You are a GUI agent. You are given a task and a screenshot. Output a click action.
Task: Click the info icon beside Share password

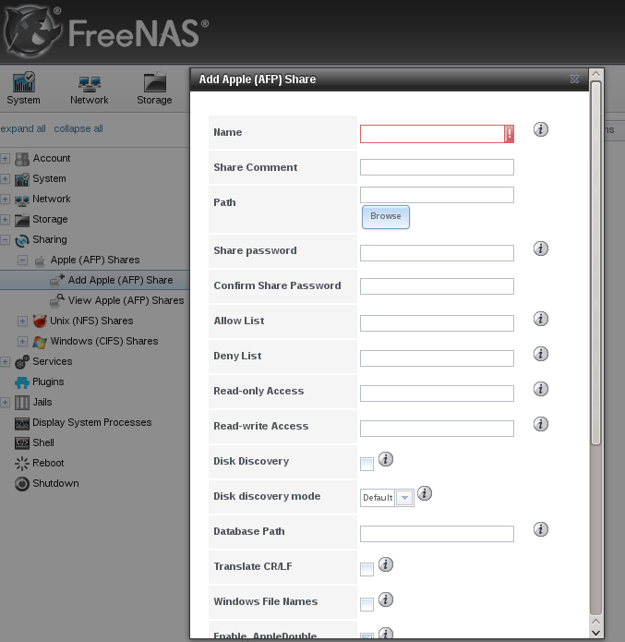pos(541,248)
